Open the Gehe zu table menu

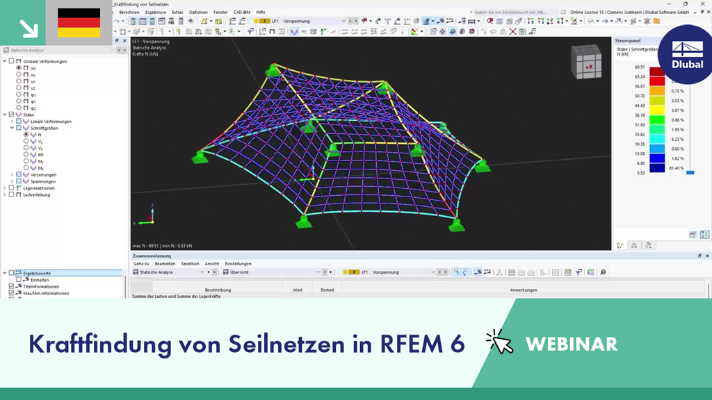140,263
